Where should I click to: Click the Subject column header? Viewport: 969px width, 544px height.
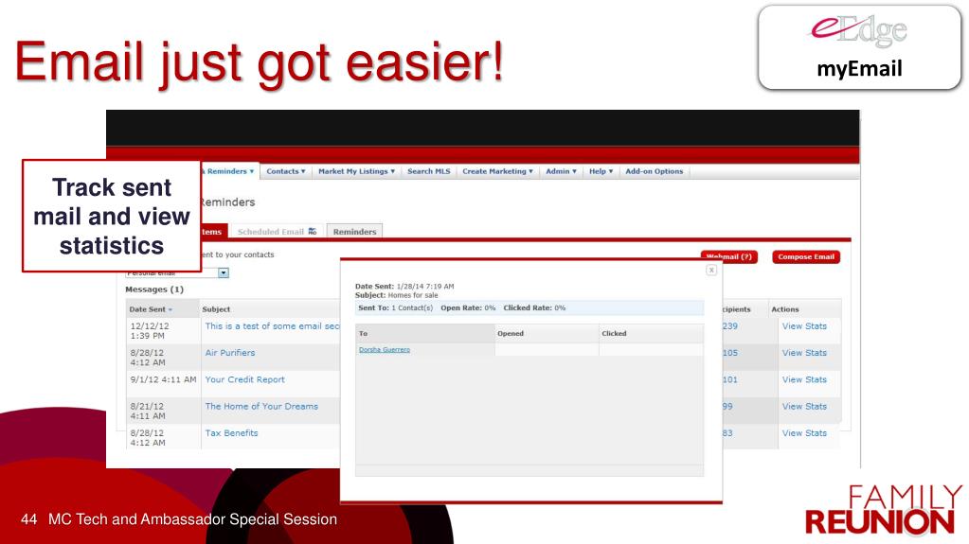point(216,309)
